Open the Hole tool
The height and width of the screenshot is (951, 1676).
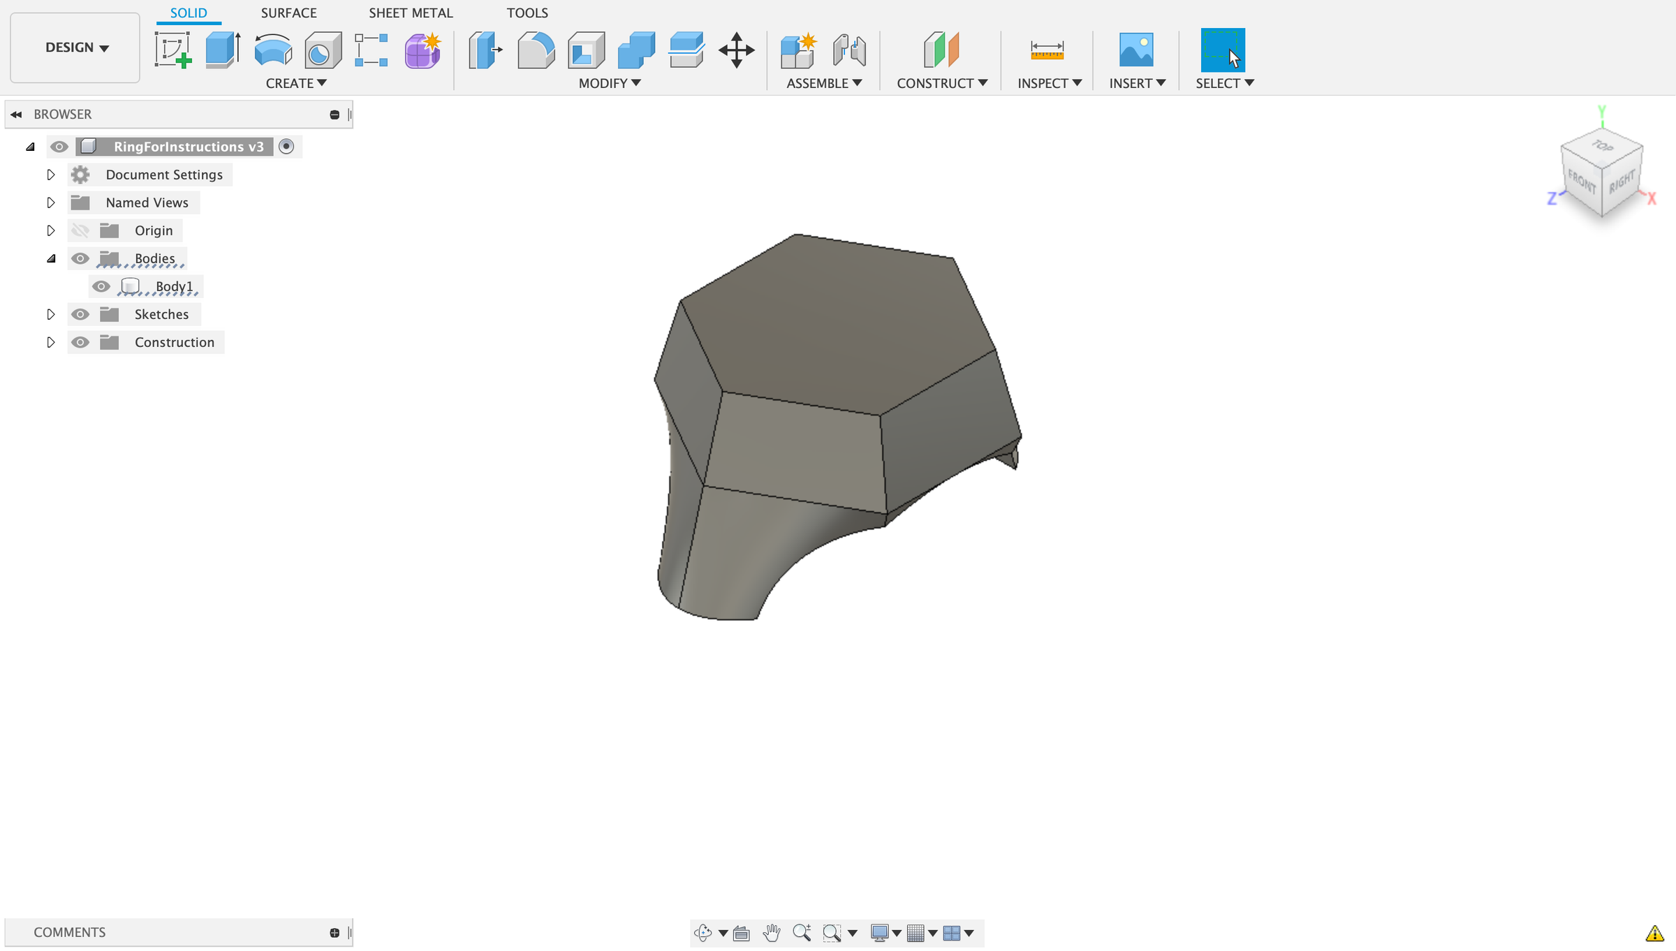(x=322, y=49)
